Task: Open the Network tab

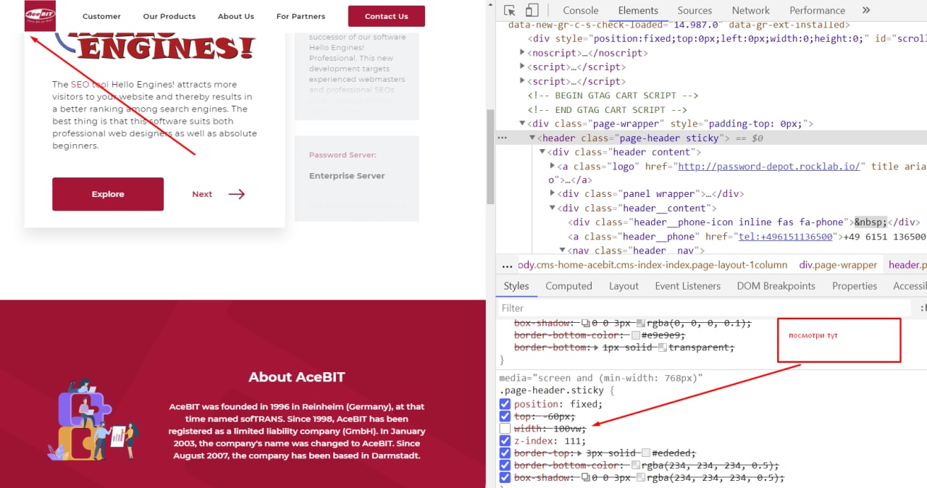Action: tap(750, 10)
